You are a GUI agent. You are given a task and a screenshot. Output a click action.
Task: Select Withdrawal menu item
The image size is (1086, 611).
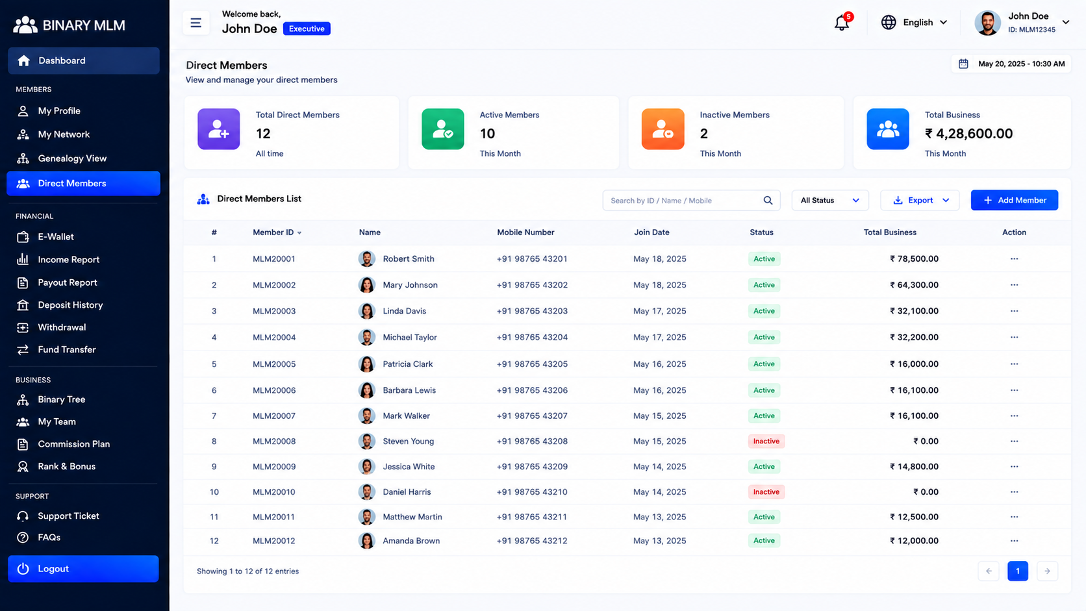tap(62, 327)
